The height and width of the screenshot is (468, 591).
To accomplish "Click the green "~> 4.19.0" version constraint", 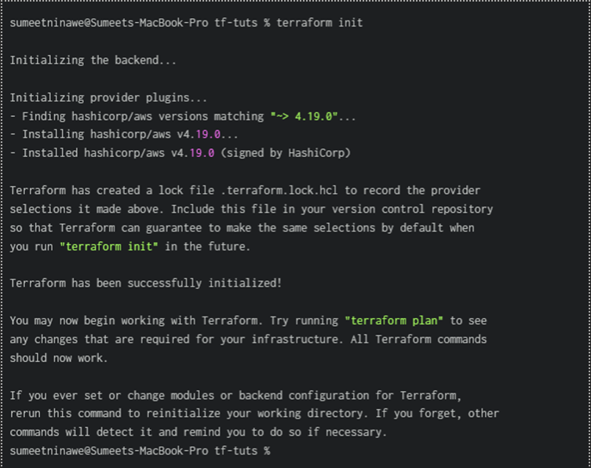I will [303, 116].
